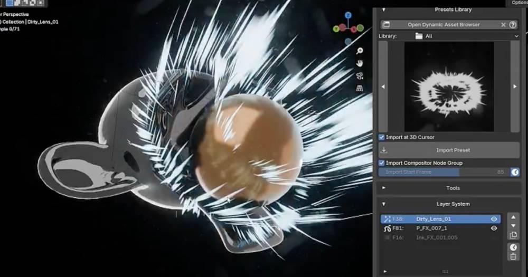This screenshot has height=277, width=528.
Task: Click the window icon on Asset Browser button
Action: click(386, 25)
